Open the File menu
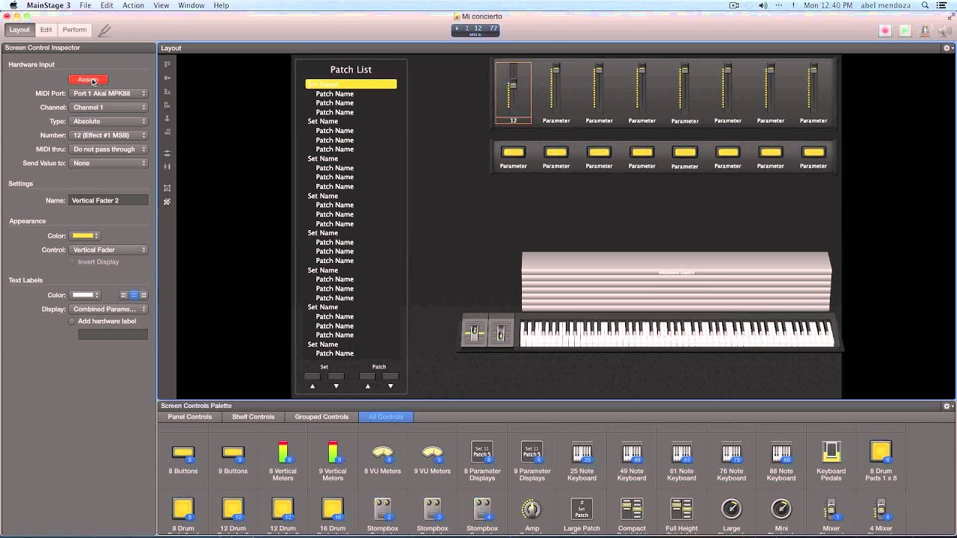Viewport: 957px width, 538px height. 86,5
